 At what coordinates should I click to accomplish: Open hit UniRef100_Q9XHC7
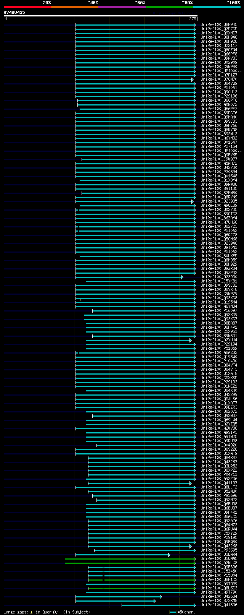(x=219, y=33)
